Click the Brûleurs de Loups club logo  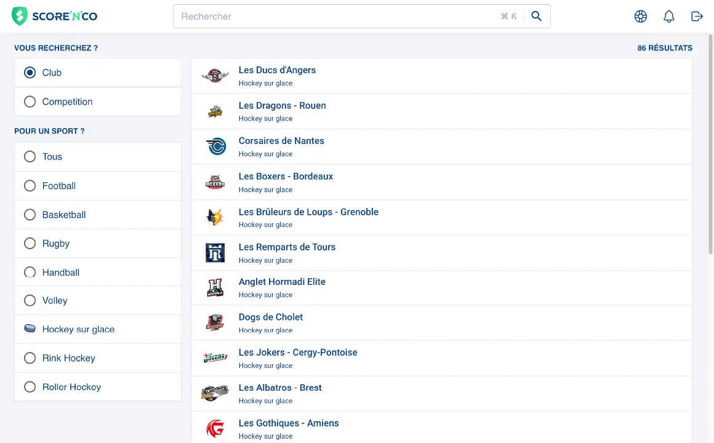click(x=215, y=218)
